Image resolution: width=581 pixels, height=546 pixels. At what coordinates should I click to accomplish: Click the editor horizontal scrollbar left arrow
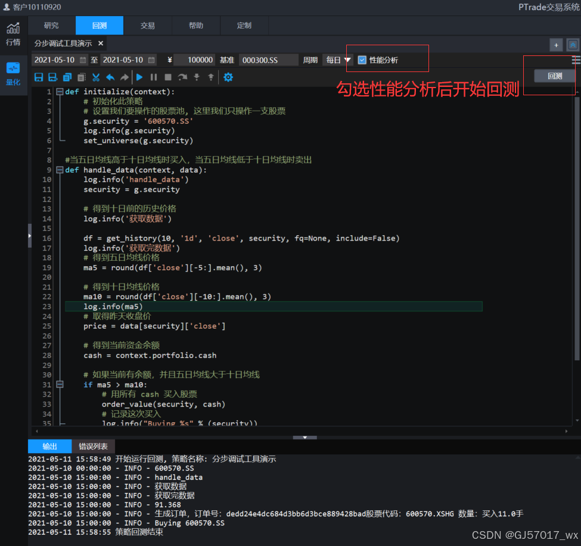click(37, 431)
